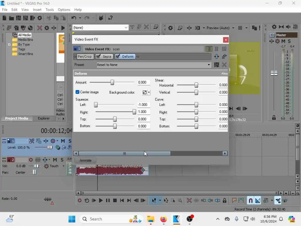Click the Stop button in transport bar
The width and height of the screenshot is (301, 226).
tap(115, 200)
